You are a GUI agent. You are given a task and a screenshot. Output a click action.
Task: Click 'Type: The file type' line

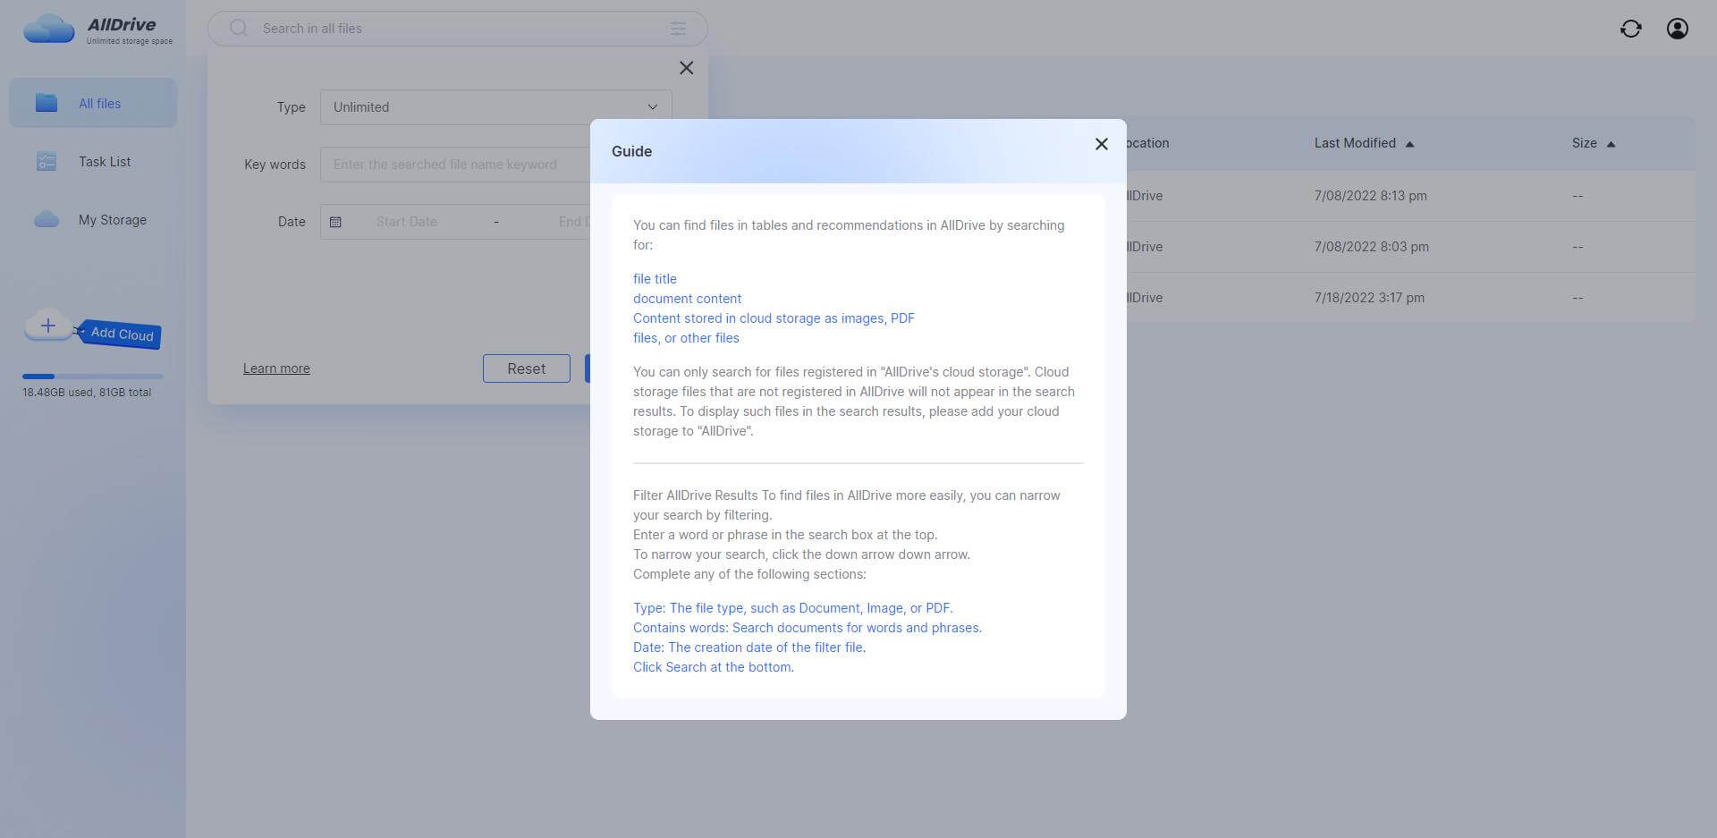792,608
